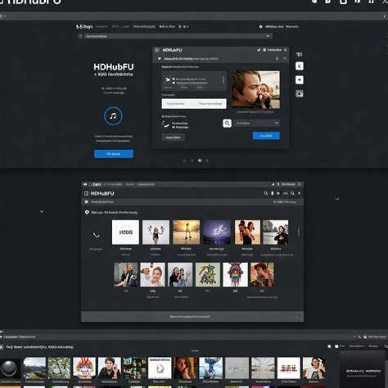Select the red figures tile in the bottom strip
The image size is (388, 388).
(288, 368)
